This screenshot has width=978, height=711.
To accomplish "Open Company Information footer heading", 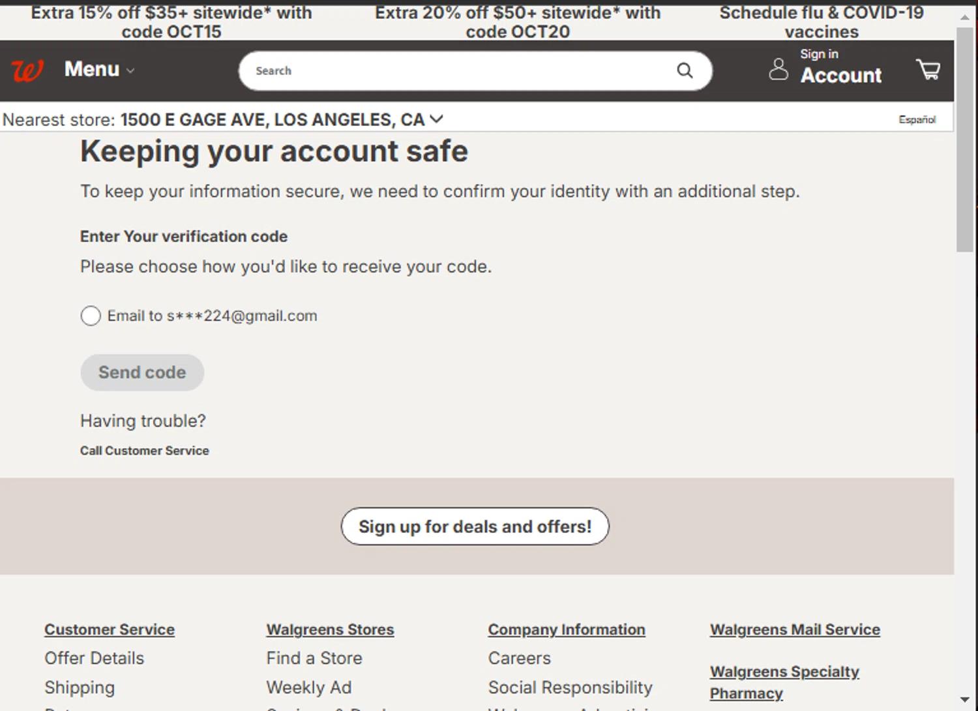I will (x=567, y=629).
